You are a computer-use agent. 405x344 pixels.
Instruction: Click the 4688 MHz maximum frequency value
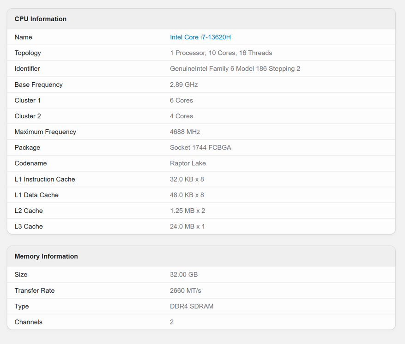tap(185, 132)
